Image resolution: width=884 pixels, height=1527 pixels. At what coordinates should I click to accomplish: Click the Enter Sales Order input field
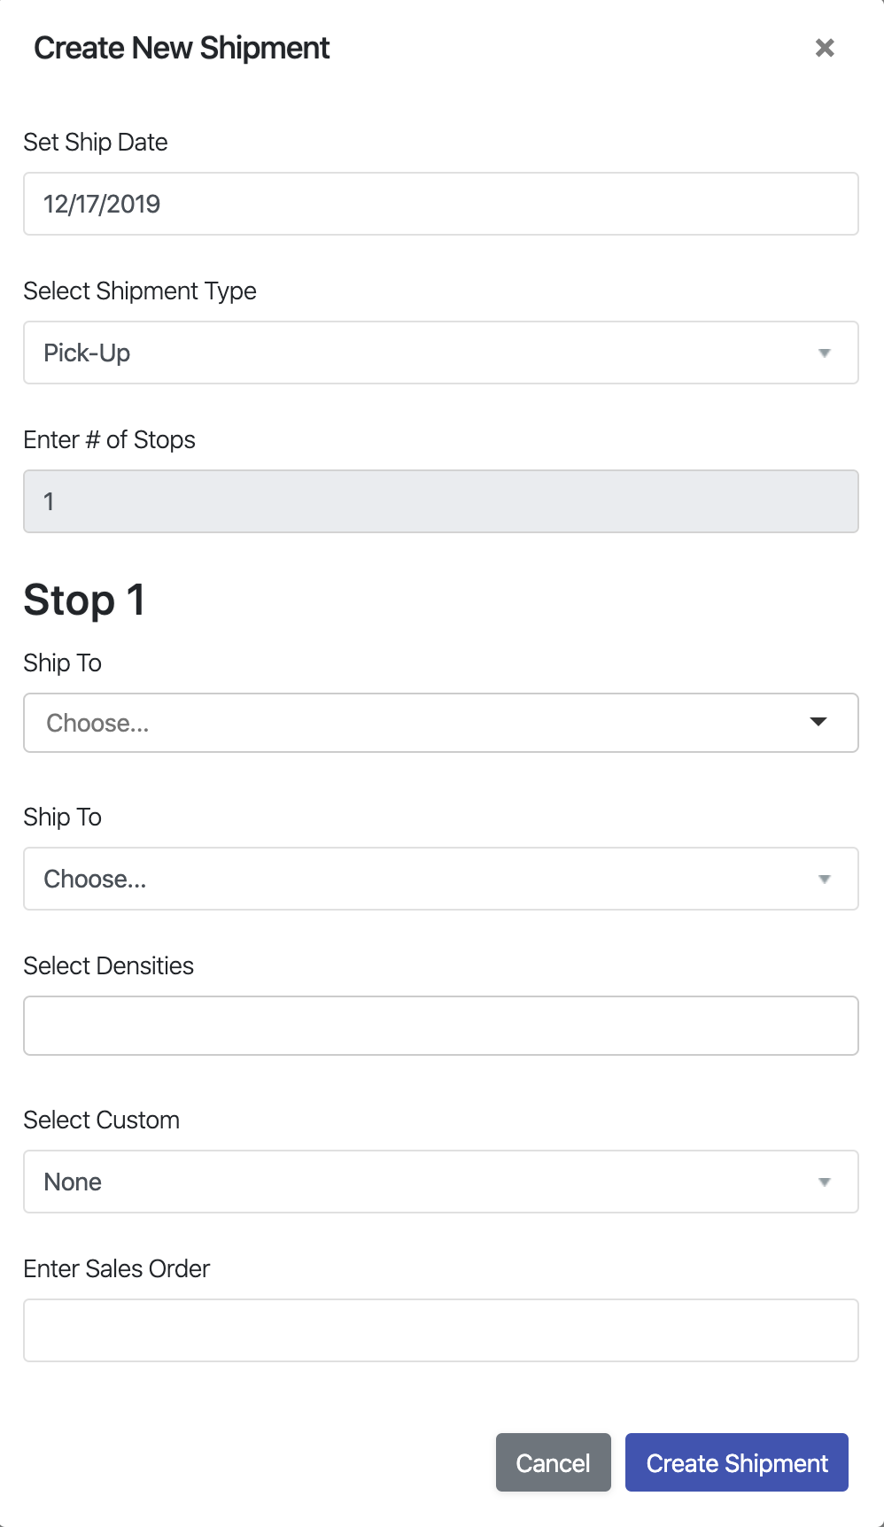coord(441,1329)
